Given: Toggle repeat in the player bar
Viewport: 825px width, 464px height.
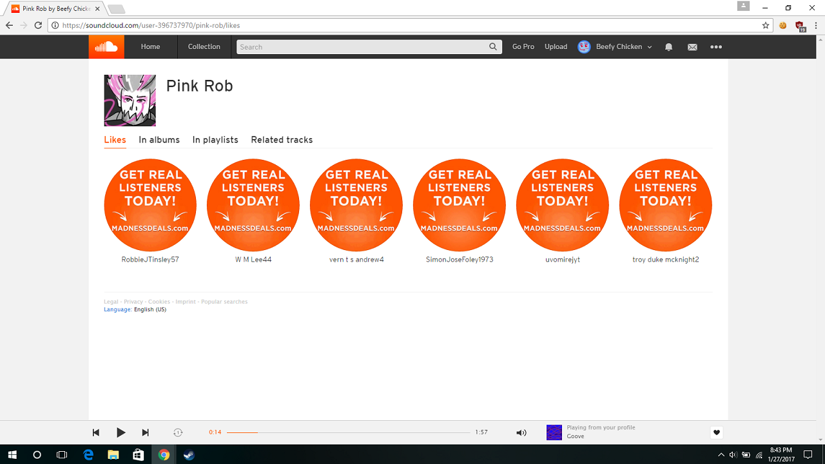Looking at the screenshot, I should click(x=178, y=432).
